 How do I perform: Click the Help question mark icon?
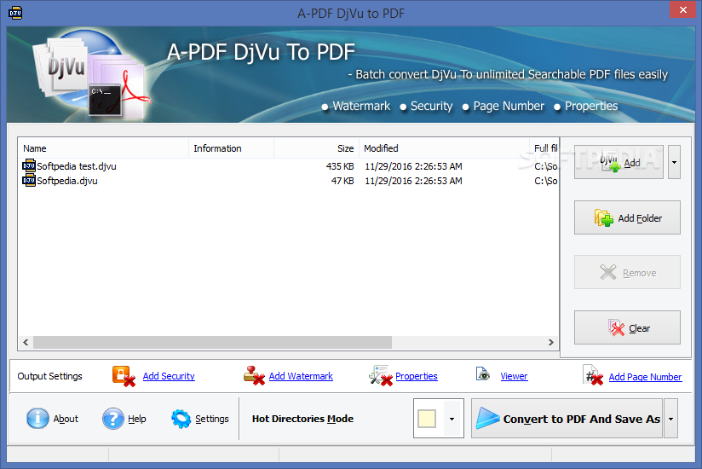pos(112,419)
